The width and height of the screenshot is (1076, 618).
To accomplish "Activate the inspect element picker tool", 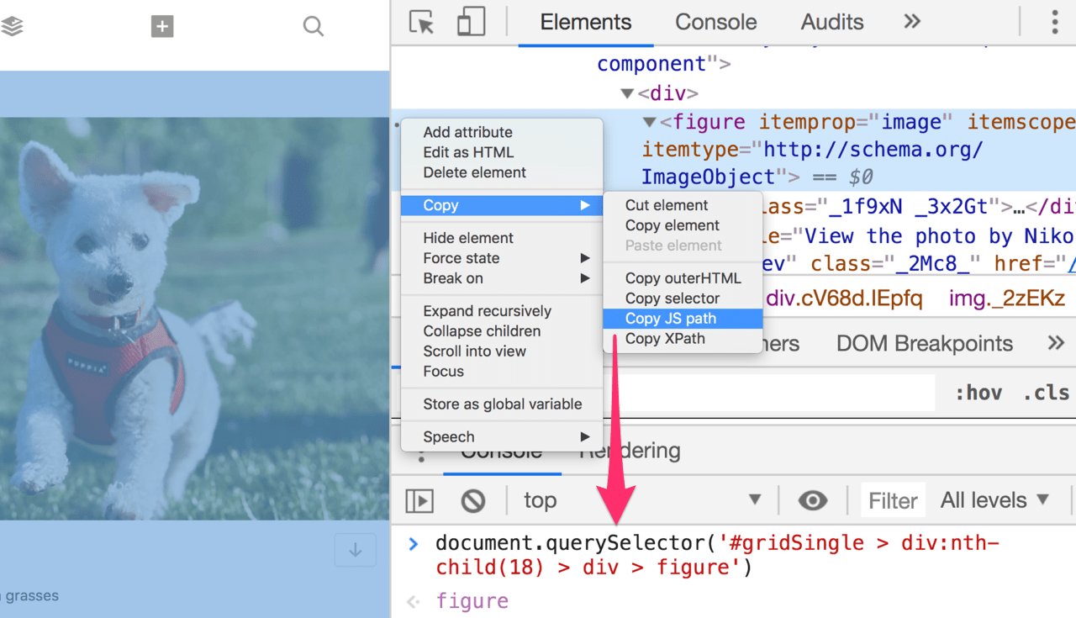I will click(x=421, y=22).
